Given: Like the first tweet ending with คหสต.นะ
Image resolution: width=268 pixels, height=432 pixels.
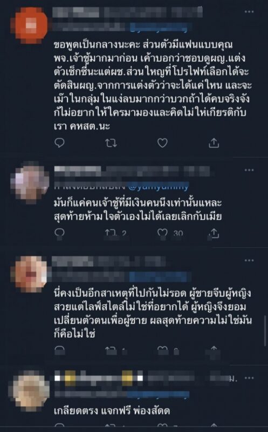Looking at the screenshot, I should (x=162, y=143).
